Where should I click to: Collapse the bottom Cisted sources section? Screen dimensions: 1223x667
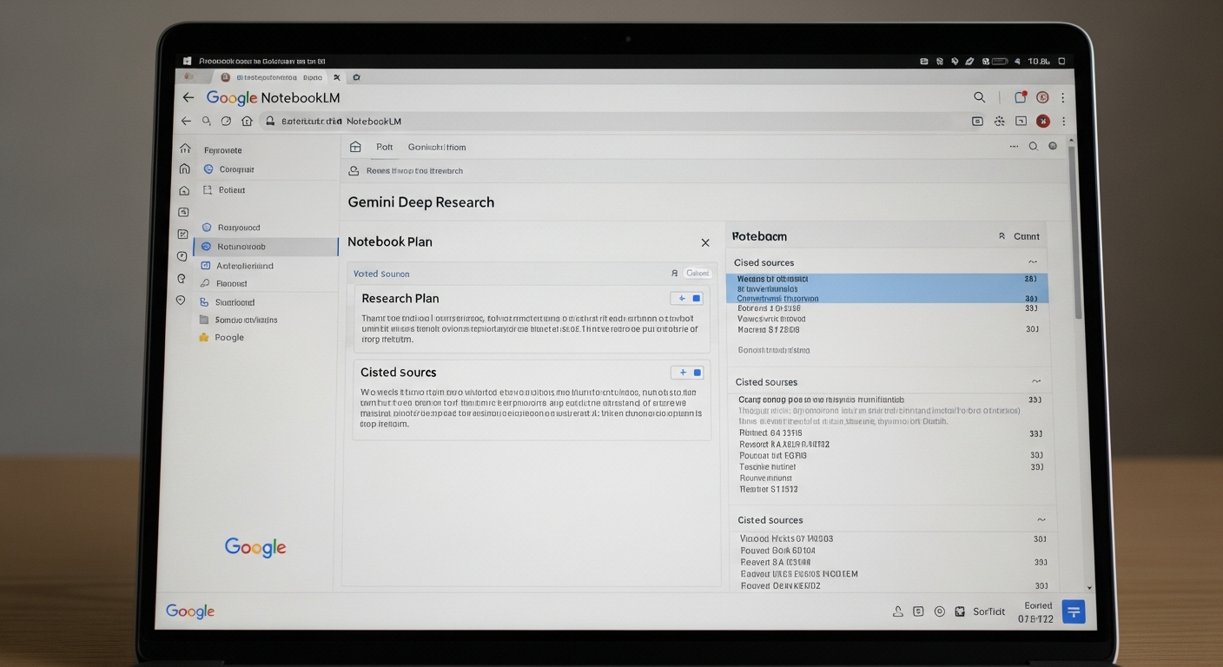click(1041, 520)
